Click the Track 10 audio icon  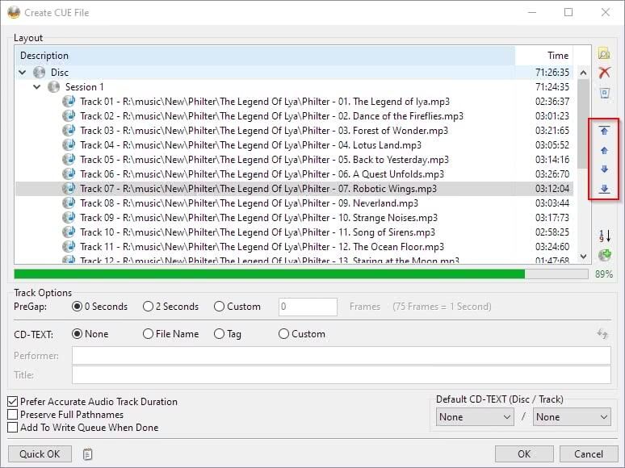point(69,232)
